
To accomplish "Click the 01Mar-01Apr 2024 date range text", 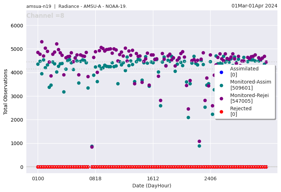I will [254, 6].
